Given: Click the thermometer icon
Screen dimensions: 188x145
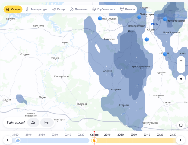Looking at the screenshot, I should pyautogui.click(x=27, y=9).
